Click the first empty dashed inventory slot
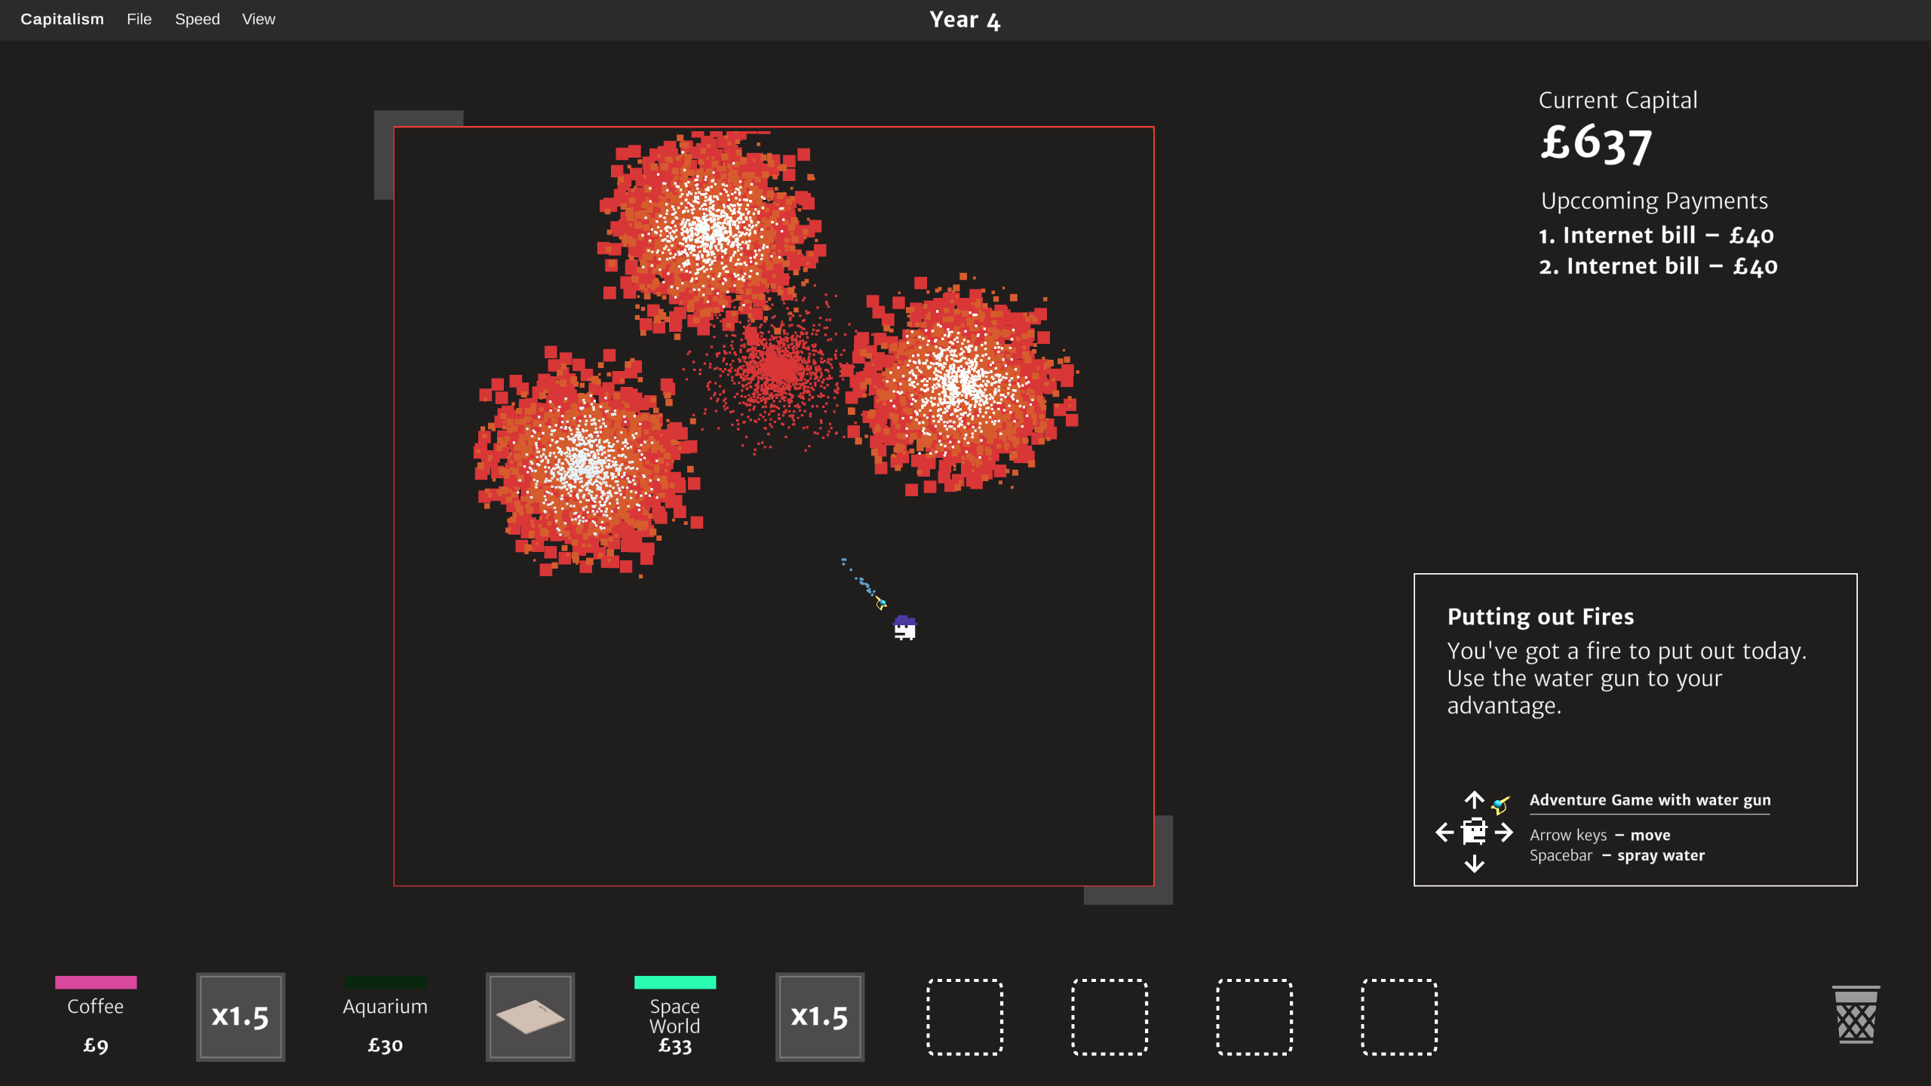Image resolution: width=1931 pixels, height=1086 pixels. [x=965, y=1017]
